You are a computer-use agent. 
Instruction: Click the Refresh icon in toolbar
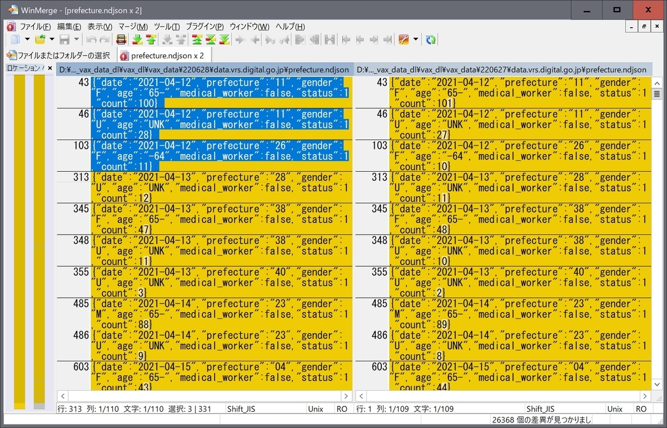tap(431, 39)
